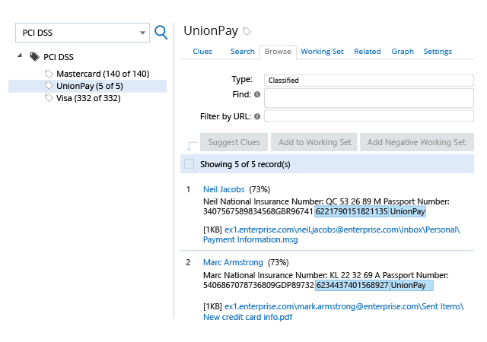
Task: Click the tag icon beside UnionPay title
Action: click(x=247, y=31)
